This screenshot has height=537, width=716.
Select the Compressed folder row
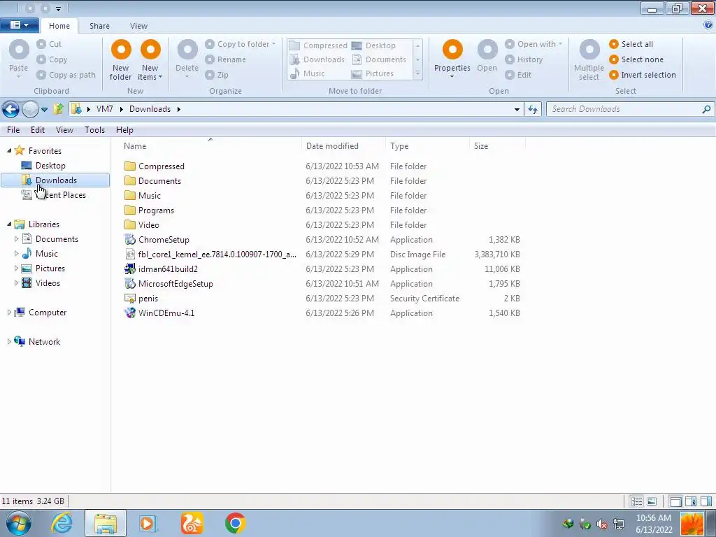click(x=322, y=166)
